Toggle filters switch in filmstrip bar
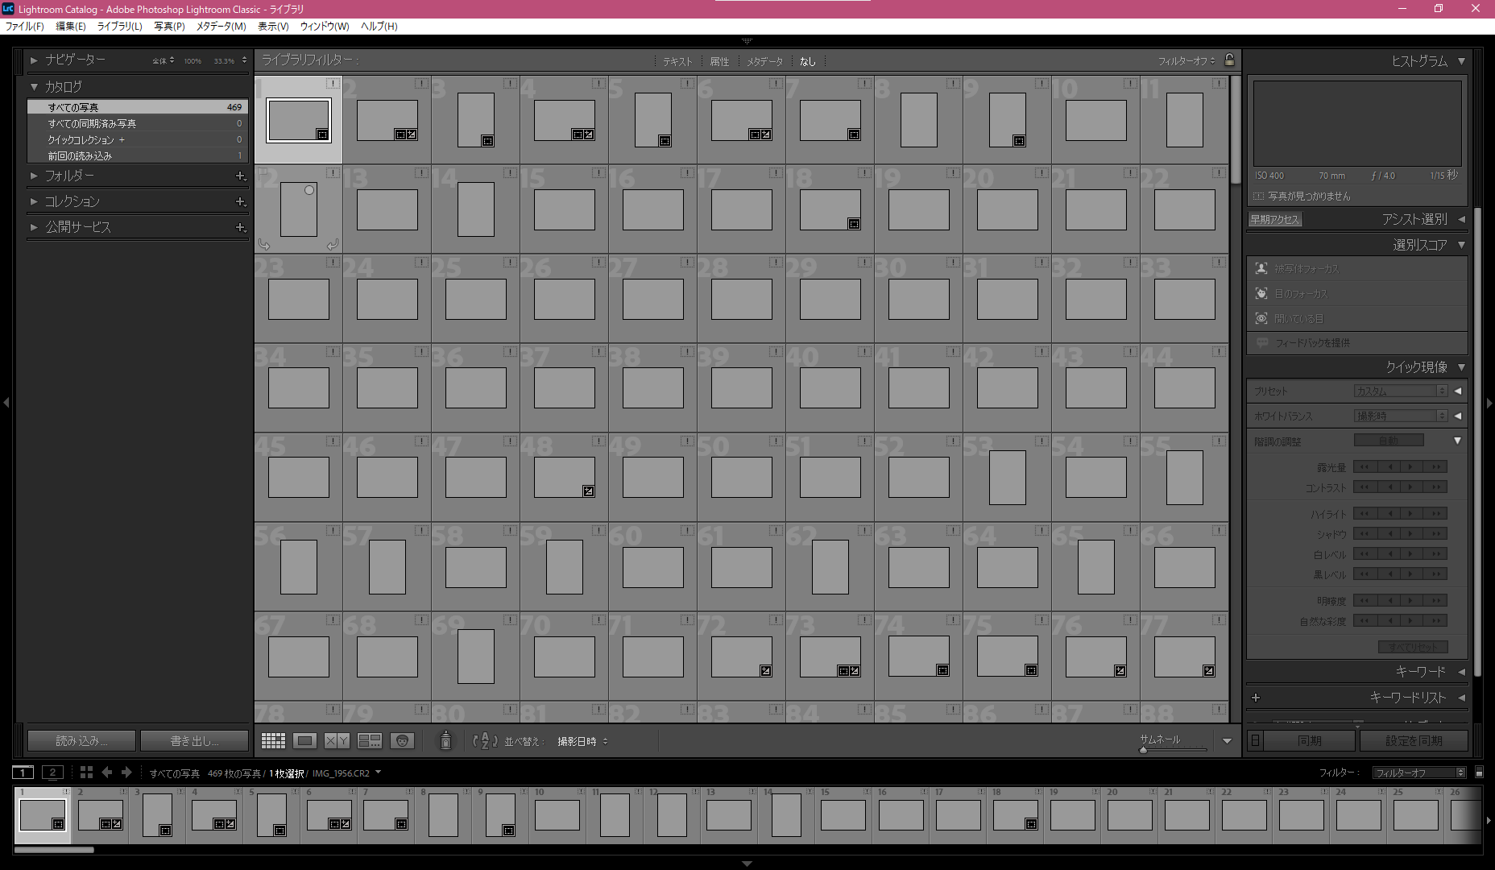Viewport: 1495px width, 870px height. tap(1479, 773)
